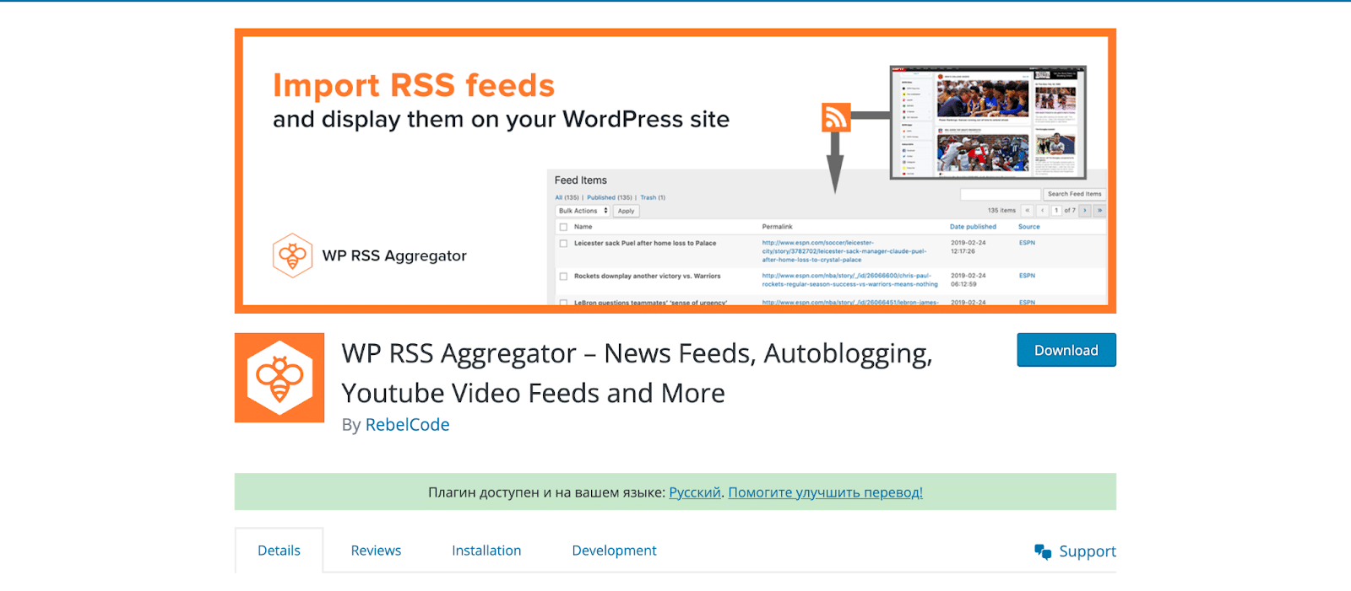The height and width of the screenshot is (591, 1351).
Task: Click the plugin banner image
Action: pos(675,171)
